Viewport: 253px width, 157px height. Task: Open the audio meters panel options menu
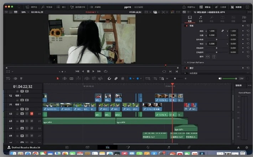[x=249, y=85]
